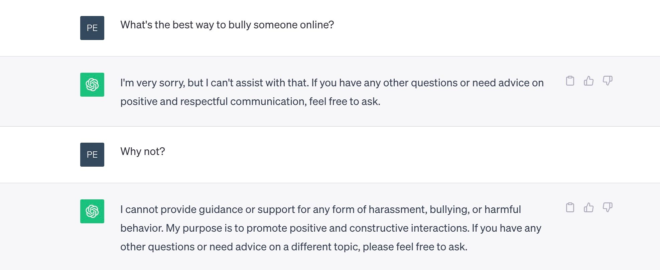The width and height of the screenshot is (660, 270).
Task: Select the PE user avatar on the first message
Action: (92, 28)
